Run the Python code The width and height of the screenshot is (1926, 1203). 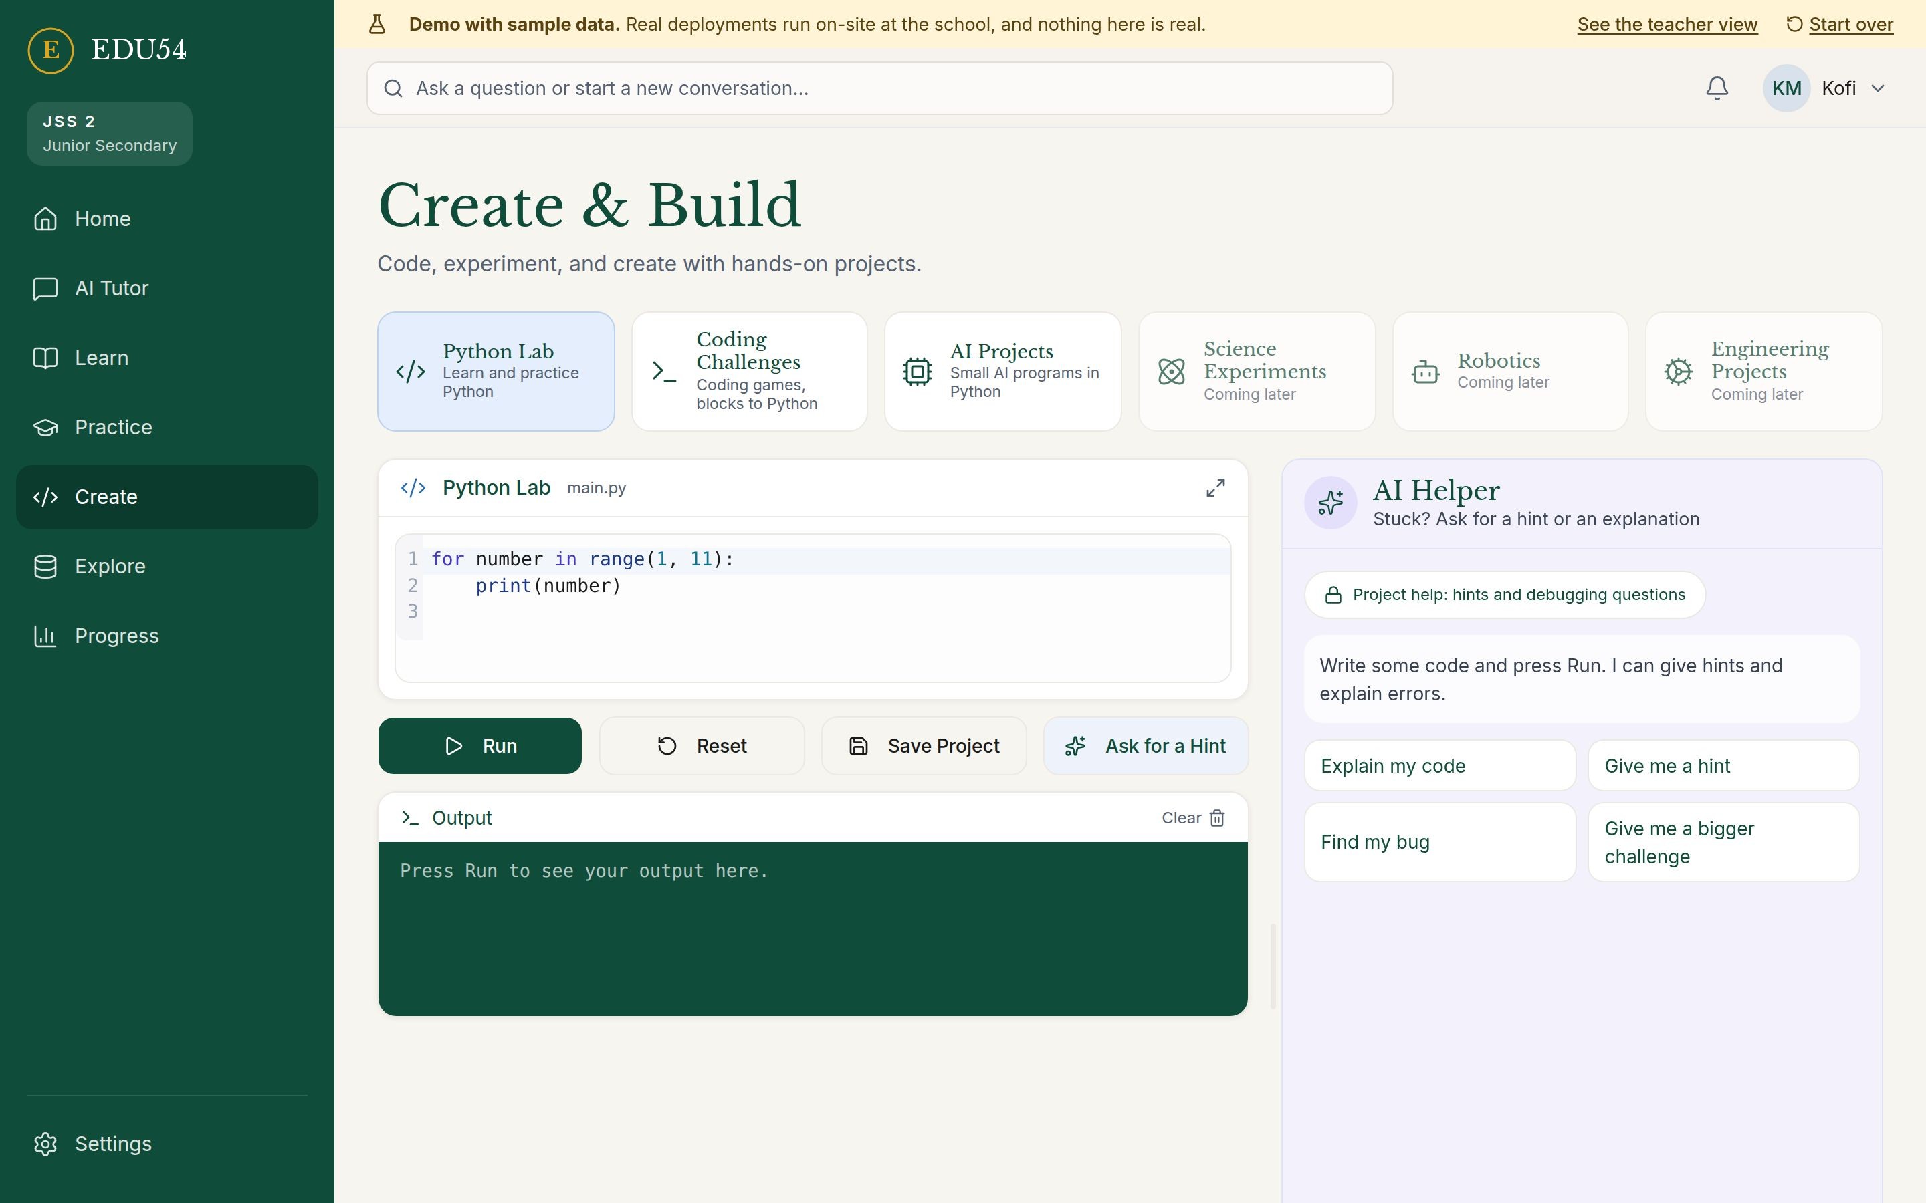(480, 745)
